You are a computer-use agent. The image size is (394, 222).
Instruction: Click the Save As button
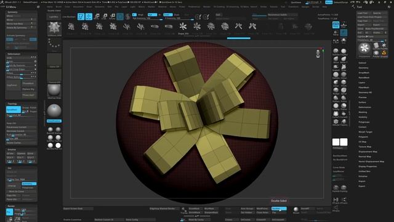coord(380,13)
